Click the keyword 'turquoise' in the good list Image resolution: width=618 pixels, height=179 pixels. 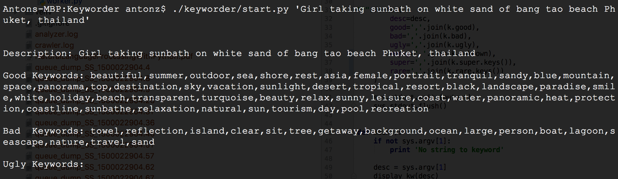pos(228,98)
